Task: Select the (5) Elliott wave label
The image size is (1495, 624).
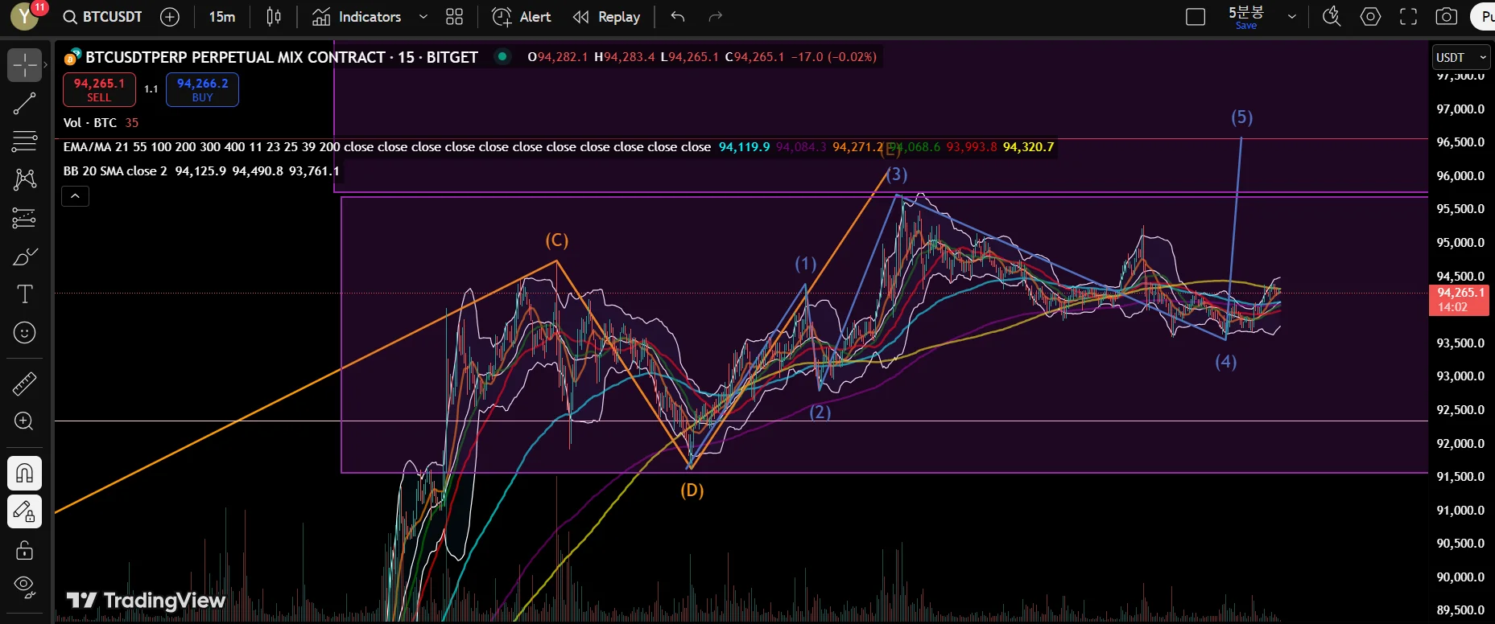Action: pos(1242,117)
